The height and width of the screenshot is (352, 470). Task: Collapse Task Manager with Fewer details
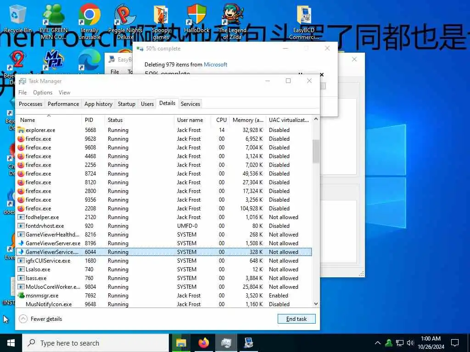click(x=40, y=319)
